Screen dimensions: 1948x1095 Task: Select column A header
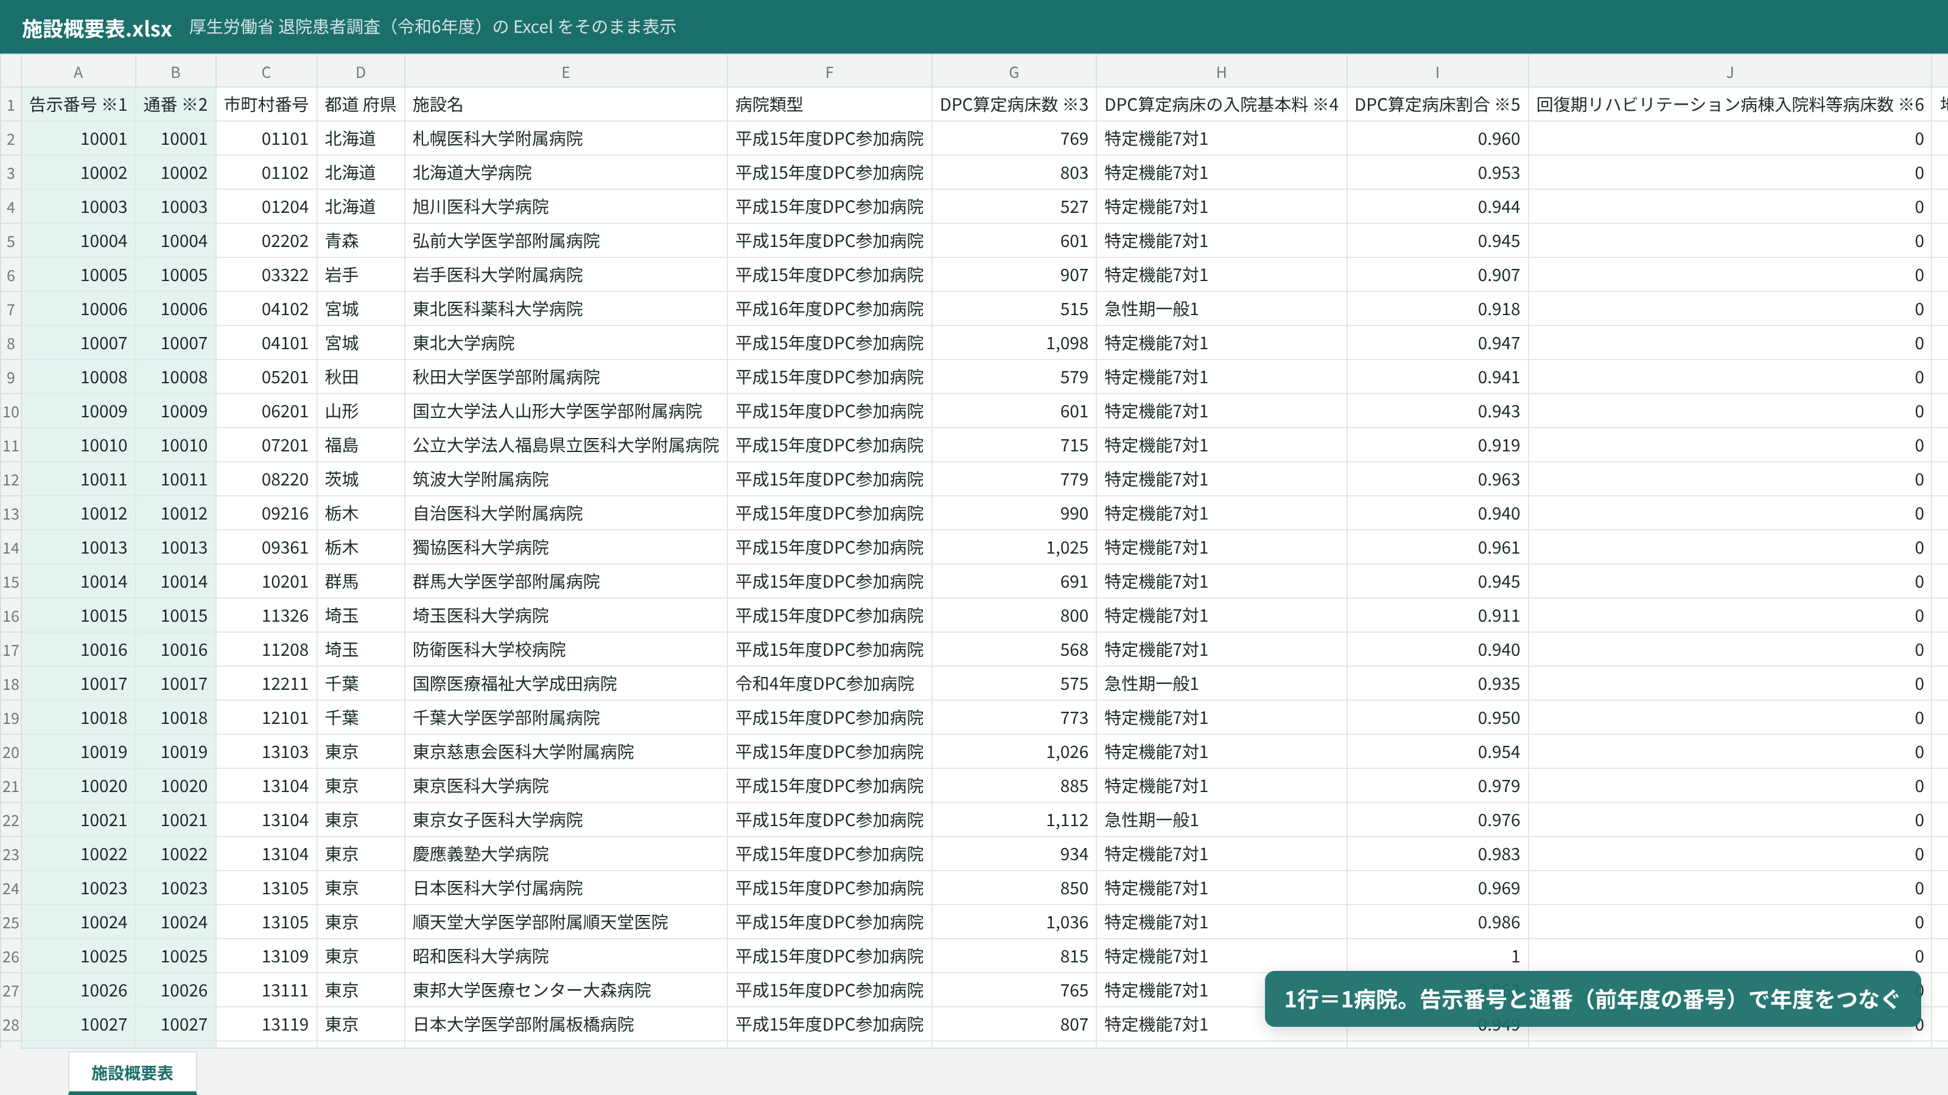tap(78, 72)
